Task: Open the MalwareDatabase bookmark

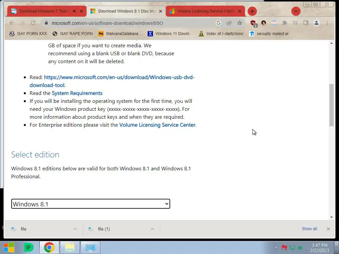Action: (x=120, y=34)
